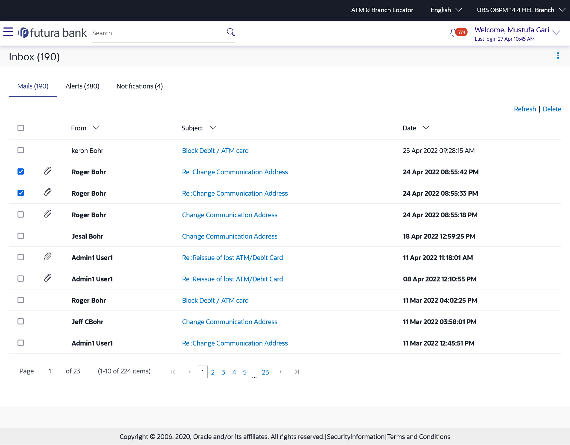Image resolution: width=570 pixels, height=445 pixels.
Task: Uncheck Roger Bohr 08:55:33 PM mail
Action: tap(20, 193)
